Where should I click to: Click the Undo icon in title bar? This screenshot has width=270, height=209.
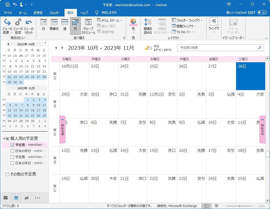15,5
